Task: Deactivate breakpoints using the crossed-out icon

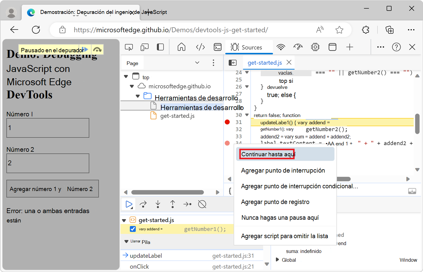Action: pyautogui.click(x=202, y=204)
